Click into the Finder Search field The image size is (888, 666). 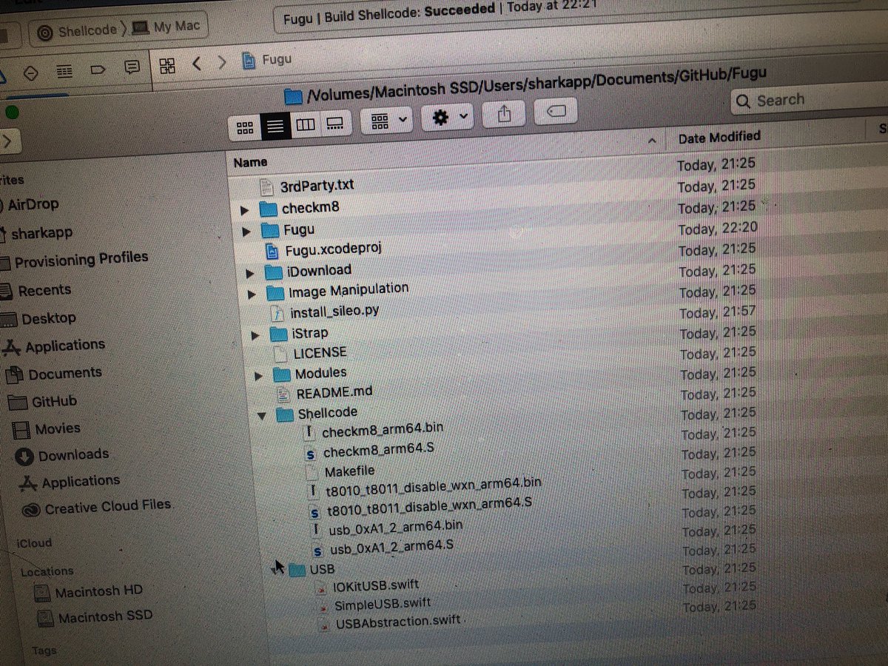coord(810,101)
